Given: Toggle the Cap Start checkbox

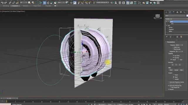Looking at the screenshot, I should coord(173,56).
